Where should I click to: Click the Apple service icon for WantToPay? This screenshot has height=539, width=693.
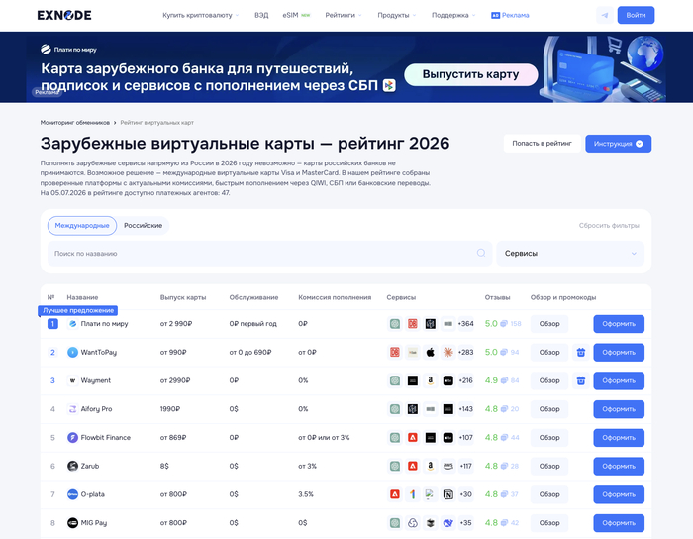[x=430, y=353]
